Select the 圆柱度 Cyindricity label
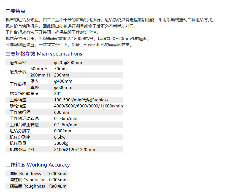Screen dimensions: 230x195 tap(27, 180)
